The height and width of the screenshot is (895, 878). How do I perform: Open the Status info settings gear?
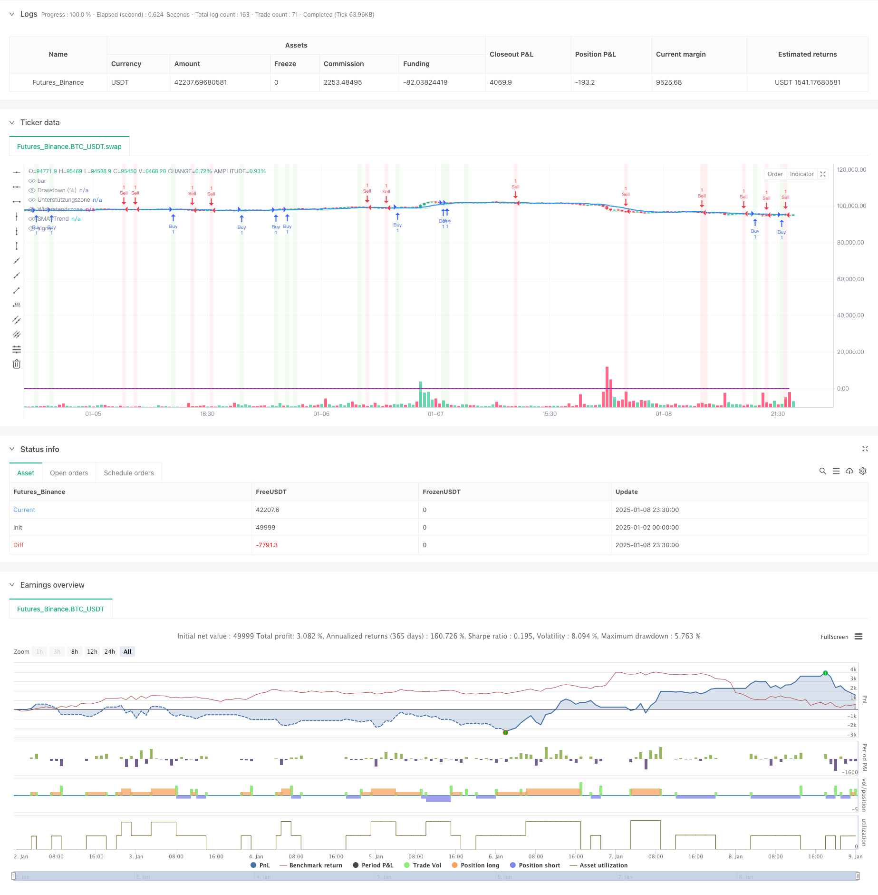[863, 471]
